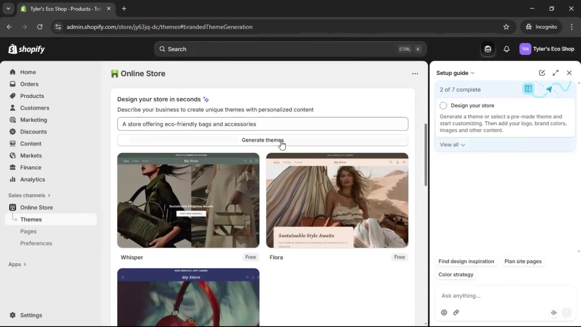Click the @ mention icon in the chat box

444,312
